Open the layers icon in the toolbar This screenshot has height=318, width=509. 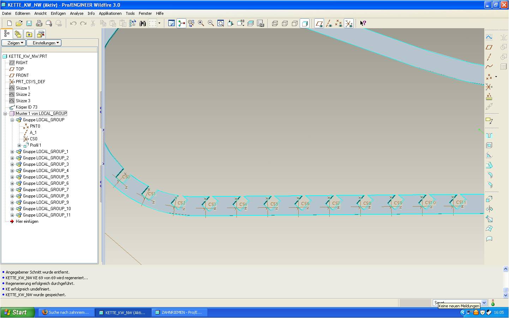coord(251,23)
